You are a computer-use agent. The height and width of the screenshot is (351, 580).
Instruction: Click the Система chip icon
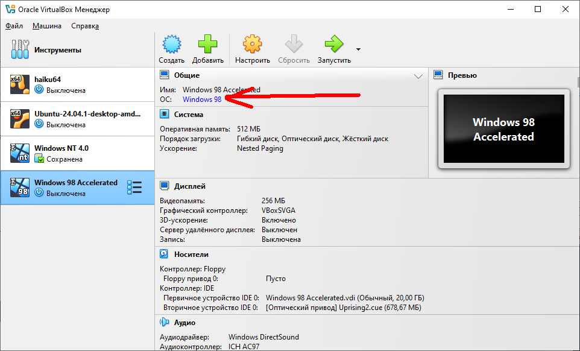164,115
